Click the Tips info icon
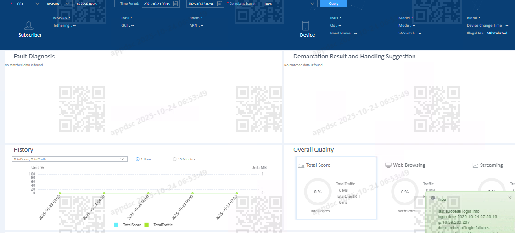The width and height of the screenshot is (515, 233). click(x=433, y=198)
